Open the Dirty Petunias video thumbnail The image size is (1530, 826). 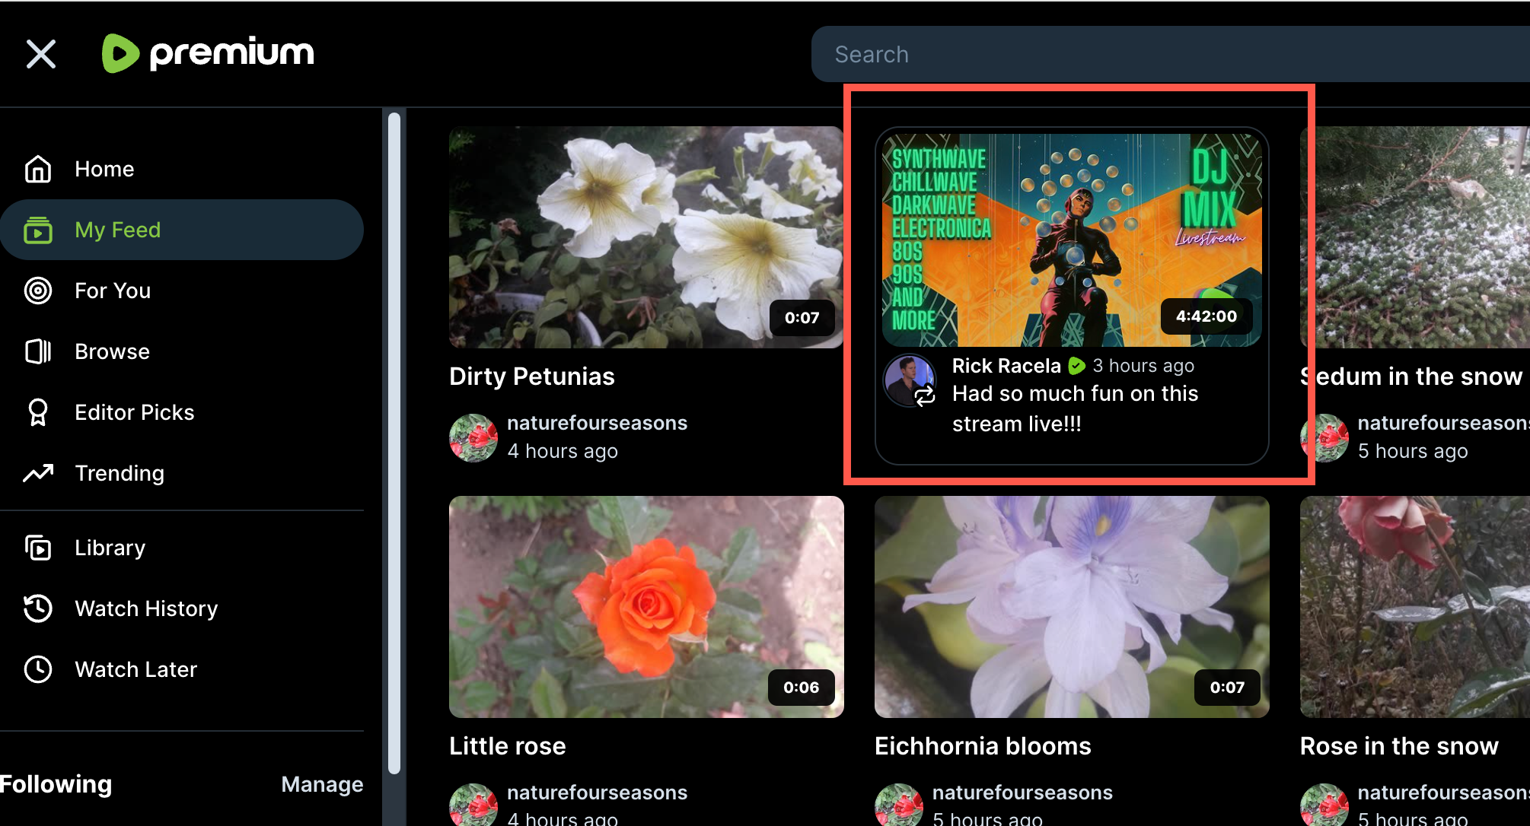tap(645, 237)
